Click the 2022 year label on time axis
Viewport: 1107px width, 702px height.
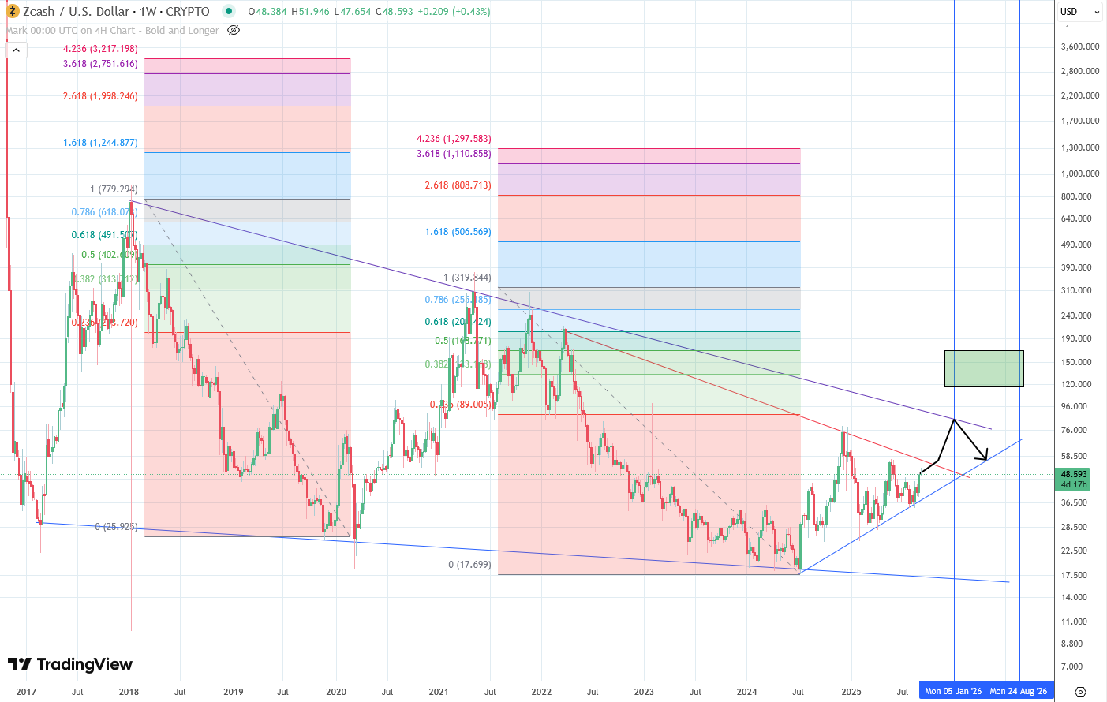point(541,692)
